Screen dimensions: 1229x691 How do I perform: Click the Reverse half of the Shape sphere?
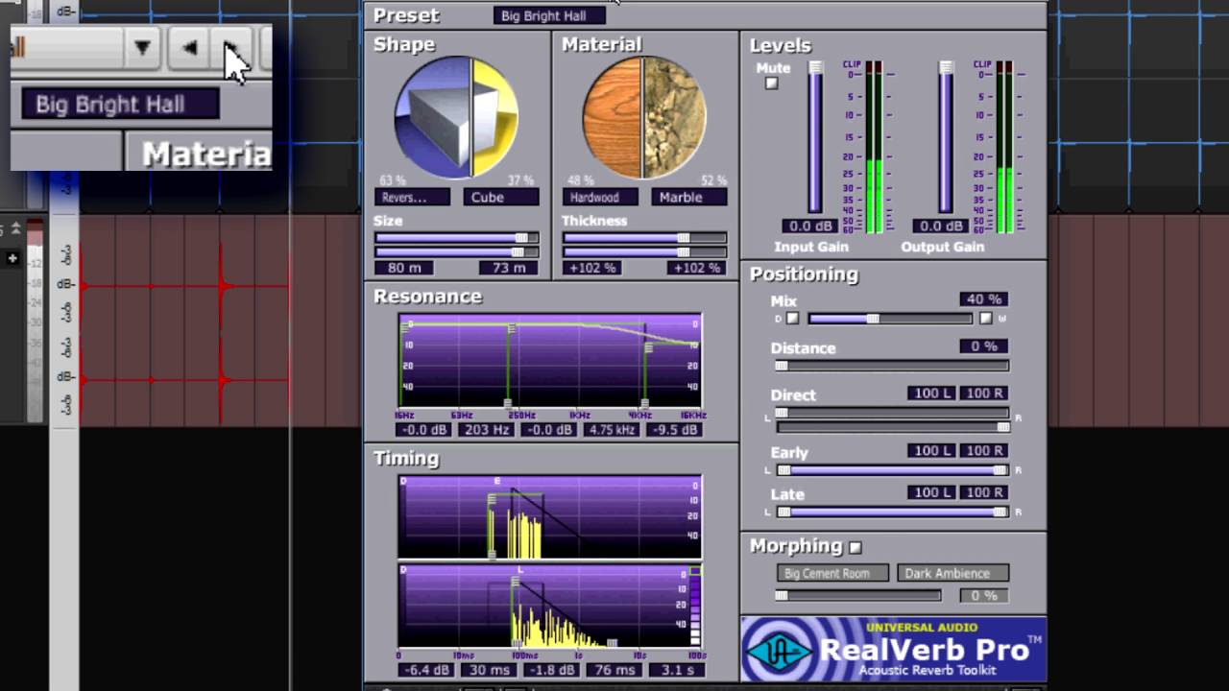point(430,117)
